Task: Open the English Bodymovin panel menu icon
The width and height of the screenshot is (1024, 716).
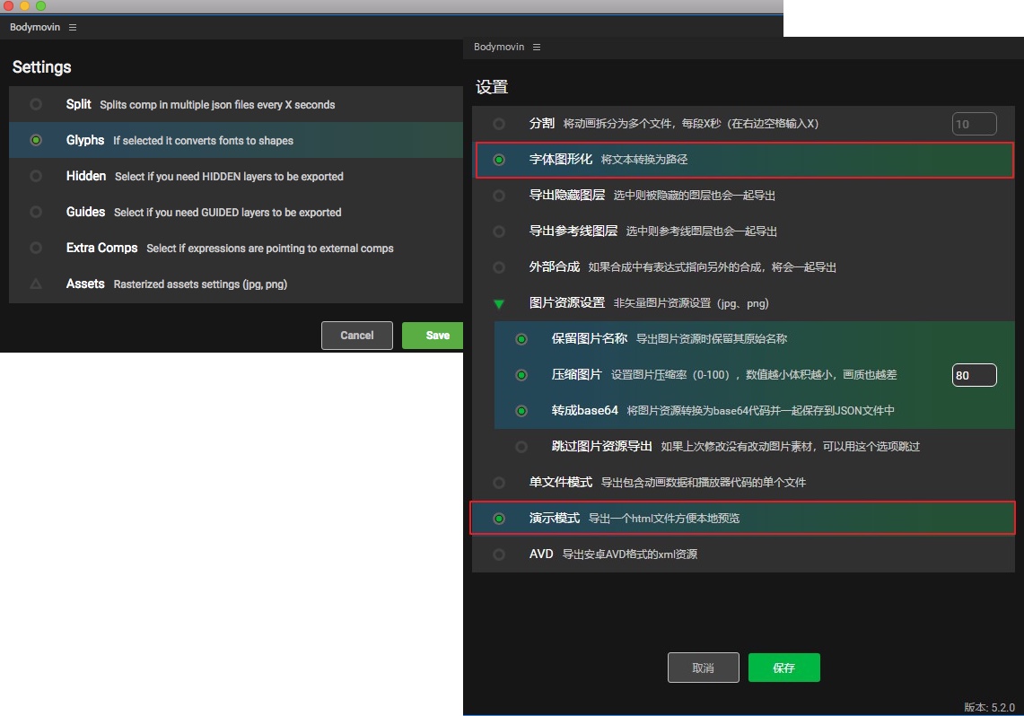Action: 73,27
